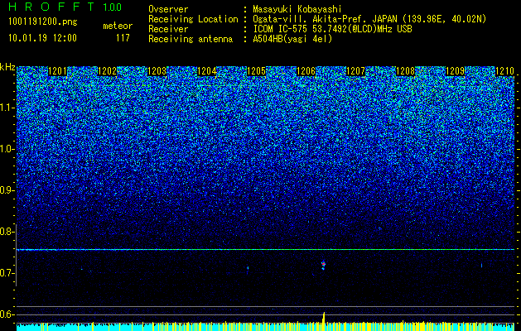Image resolution: width=521 pixels, height=331 pixels.
Task: Click the kHz axis unit label
Action: 7,67
